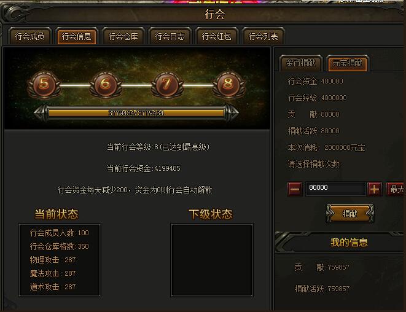The image size is (406, 312).
Task: Increase donation count with plus button
Action: click(x=375, y=189)
